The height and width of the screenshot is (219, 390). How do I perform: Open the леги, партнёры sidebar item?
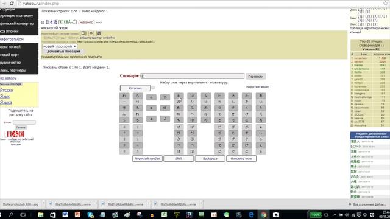click(x=19, y=71)
